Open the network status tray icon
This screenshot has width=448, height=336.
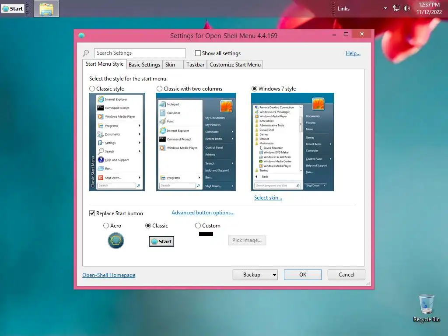pyautogui.click(x=396, y=8)
